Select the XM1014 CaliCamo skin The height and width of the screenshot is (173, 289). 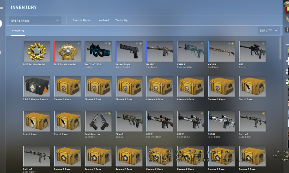(221, 52)
